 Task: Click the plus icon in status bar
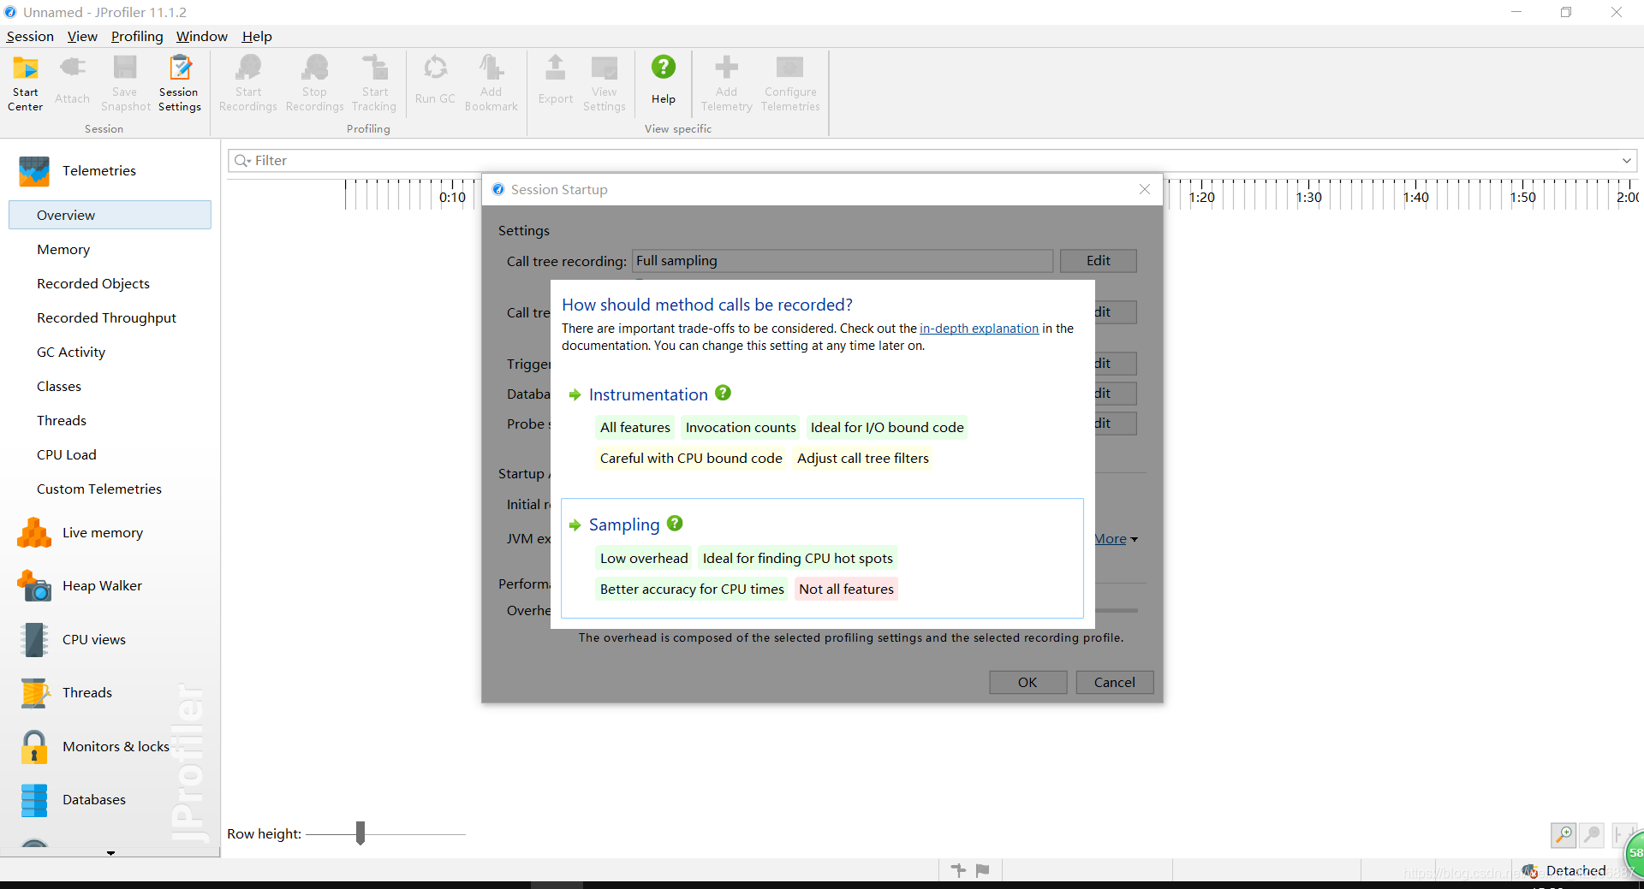pyautogui.click(x=958, y=870)
